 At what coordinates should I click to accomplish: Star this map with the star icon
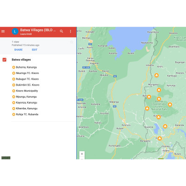point(72,42)
